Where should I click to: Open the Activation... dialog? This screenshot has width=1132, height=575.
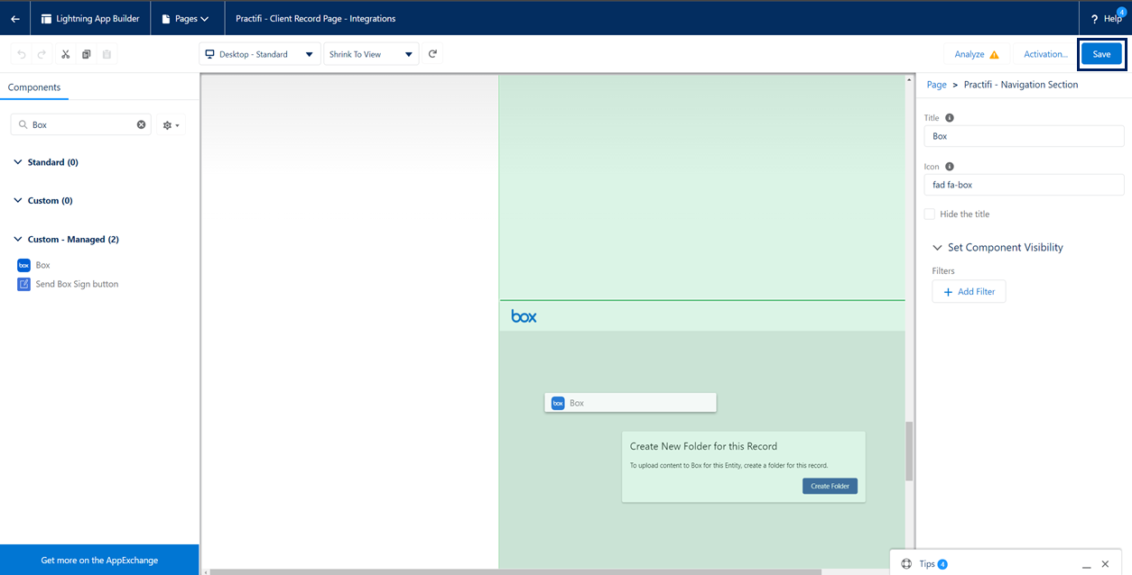tap(1045, 54)
